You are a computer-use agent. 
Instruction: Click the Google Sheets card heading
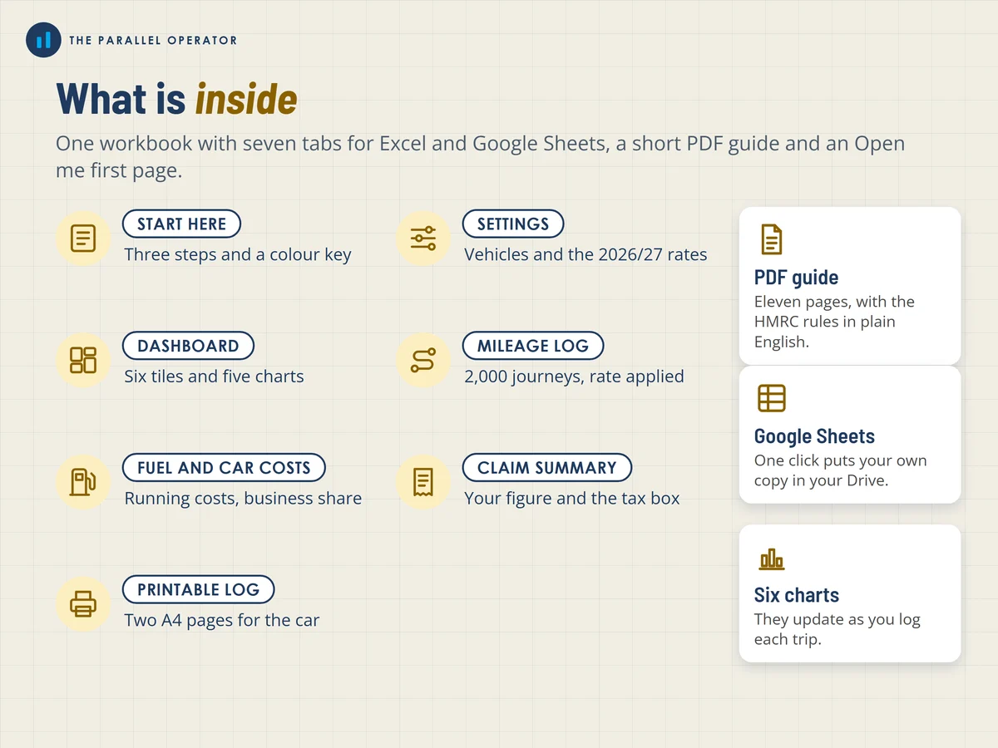coord(814,436)
